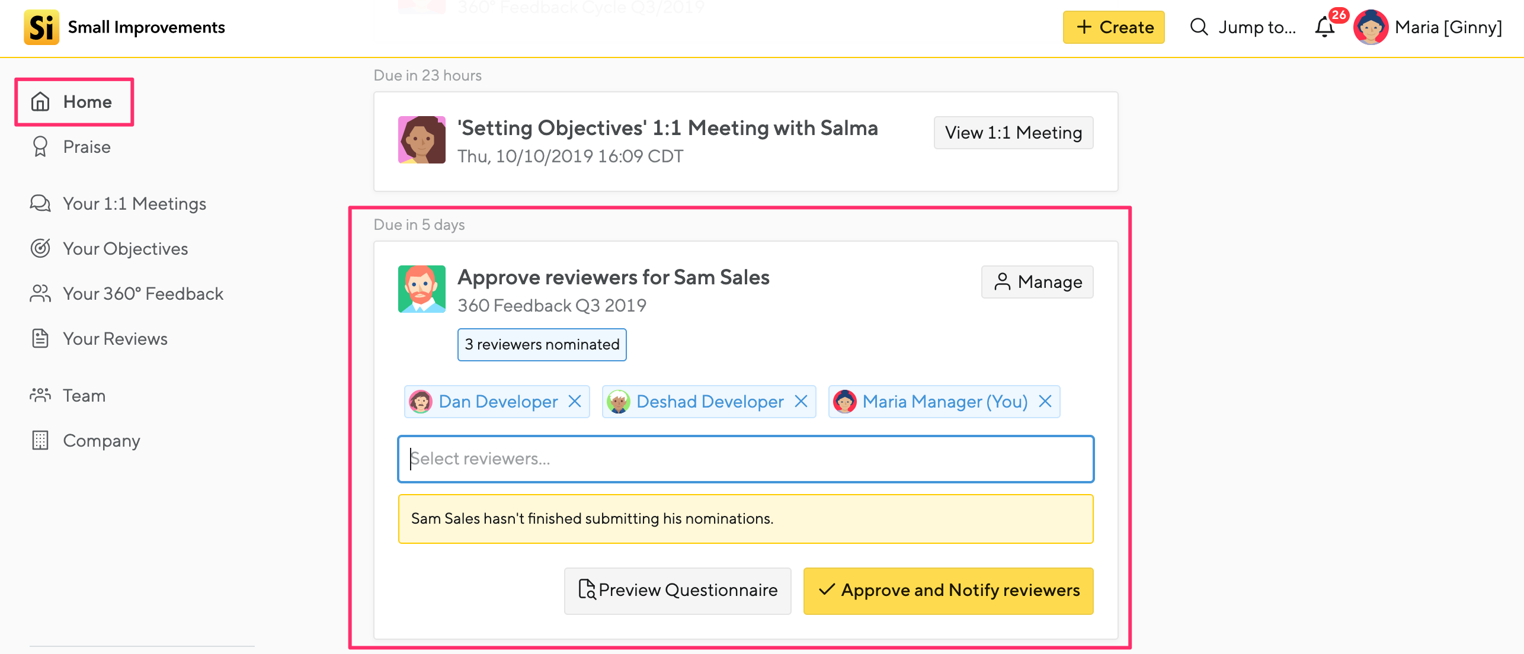This screenshot has height=654, width=1524.
Task: Go to Your Reviews
Action: pyautogui.click(x=99, y=339)
